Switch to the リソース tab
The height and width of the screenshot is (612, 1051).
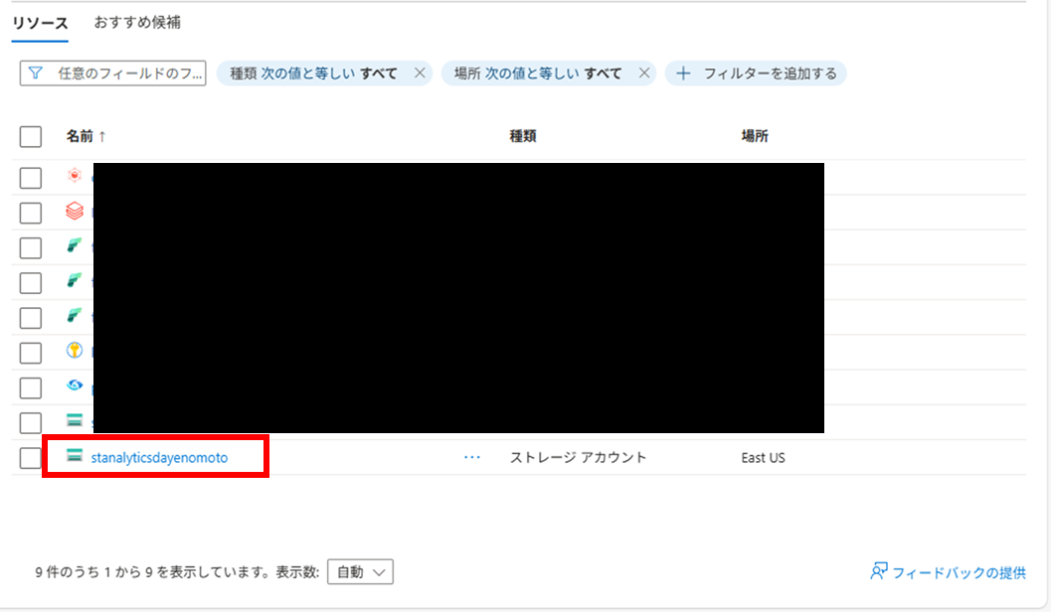(x=40, y=23)
